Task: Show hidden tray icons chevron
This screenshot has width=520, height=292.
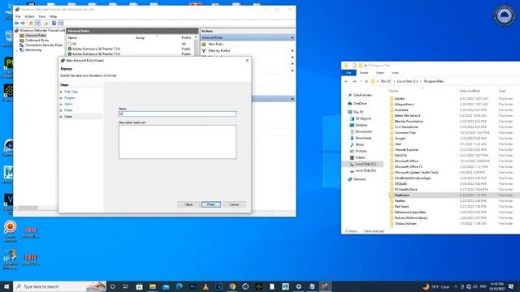Action: [455, 286]
